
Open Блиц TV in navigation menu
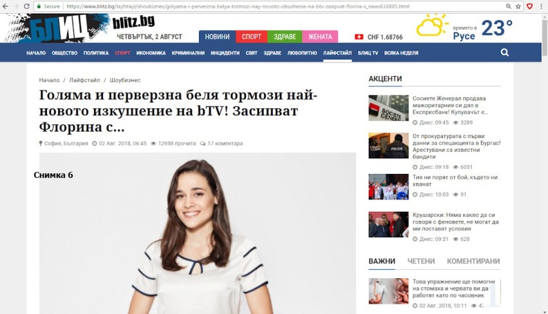tap(368, 53)
